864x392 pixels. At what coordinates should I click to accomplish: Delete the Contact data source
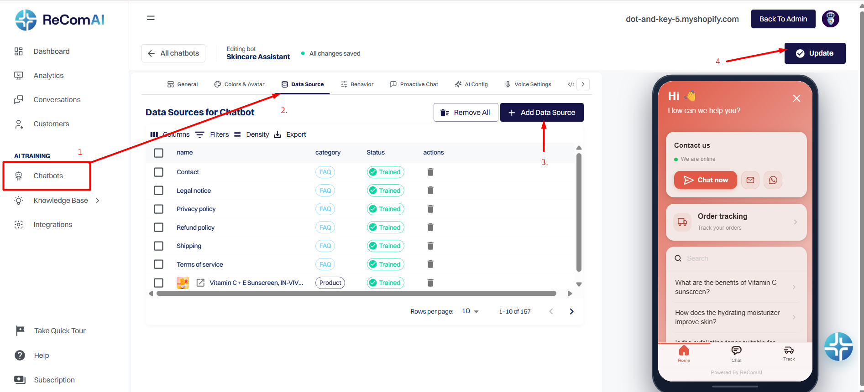pyautogui.click(x=430, y=172)
